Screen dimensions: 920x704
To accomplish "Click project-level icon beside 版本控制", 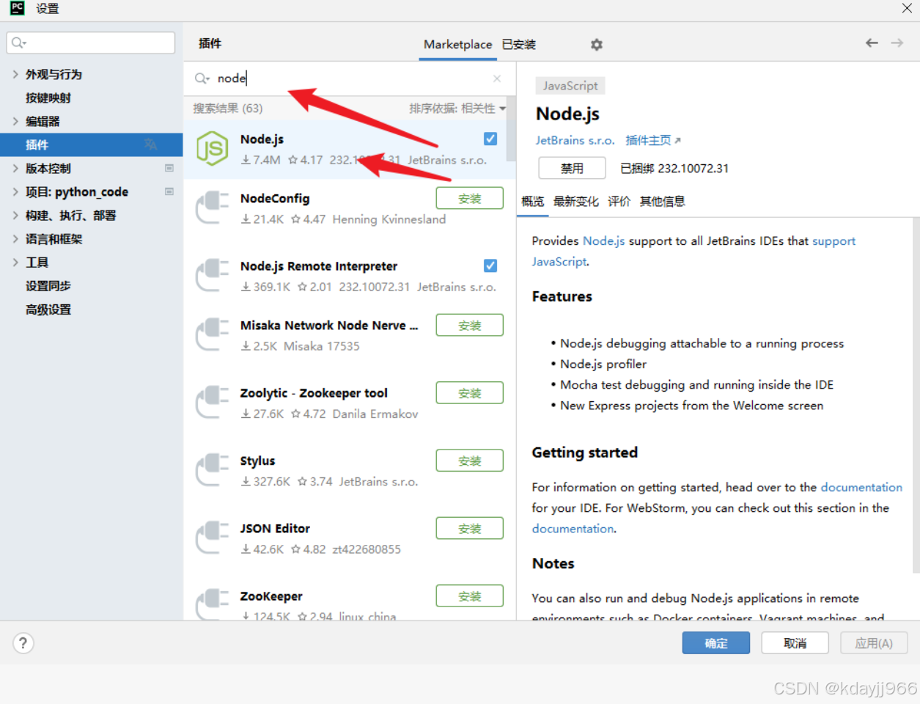I will click(x=169, y=168).
